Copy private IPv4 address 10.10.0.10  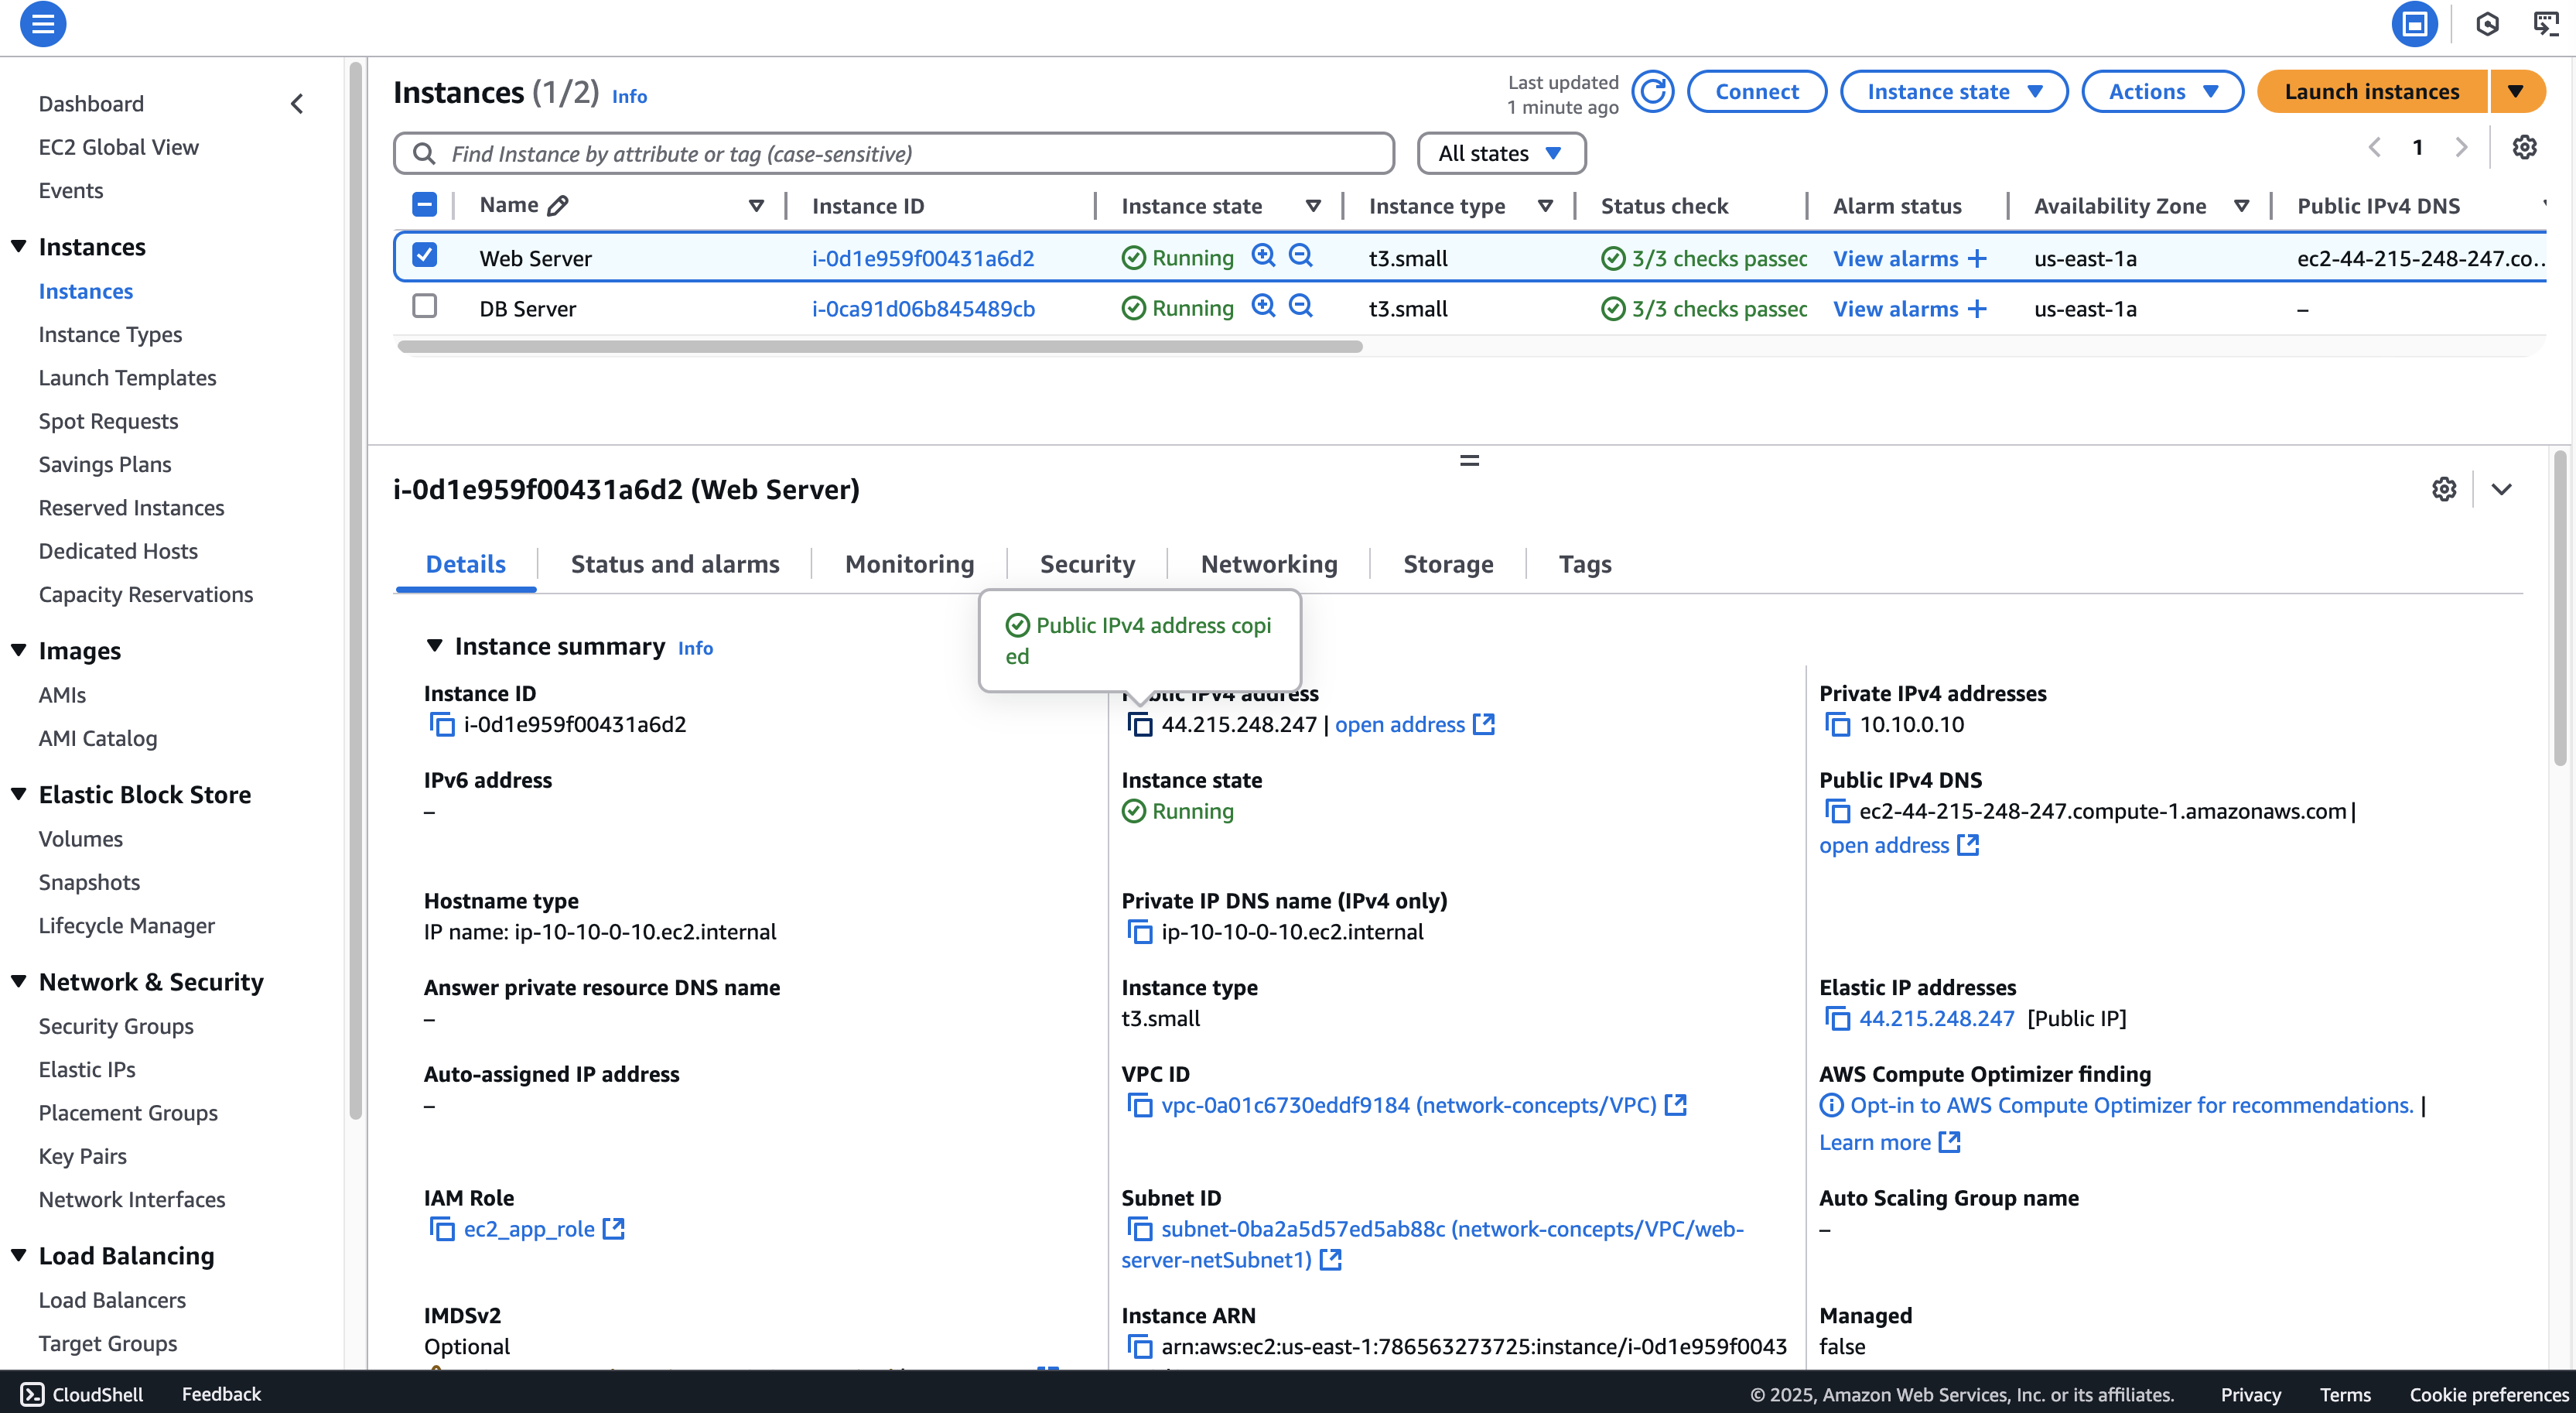(x=1837, y=724)
